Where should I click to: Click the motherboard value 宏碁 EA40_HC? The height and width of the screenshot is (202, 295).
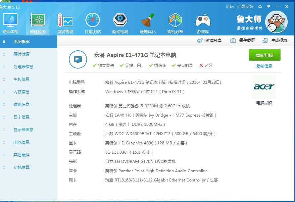coord(161,115)
